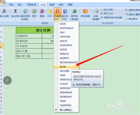This screenshot has width=140, height=115.
Task: Click the Insert Function fx icon
Action: (4, 11)
